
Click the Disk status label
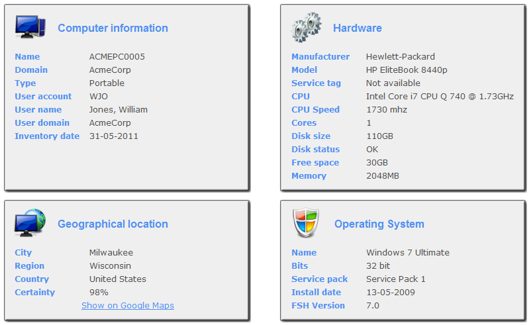316,150
